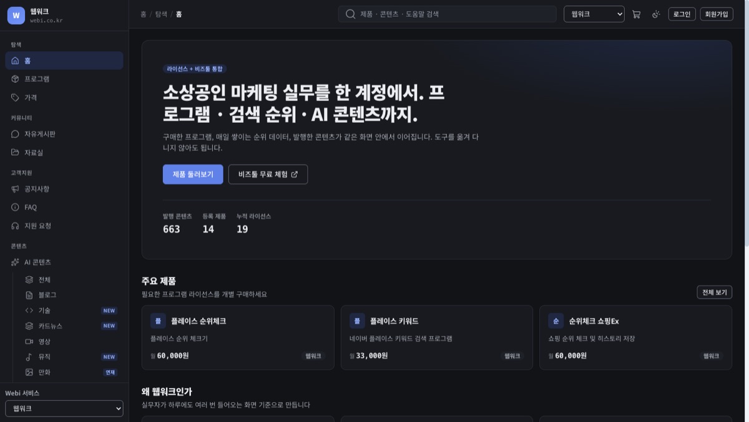Click the page vertical scrollbar
This screenshot has width=749, height=422.
[x=746, y=125]
